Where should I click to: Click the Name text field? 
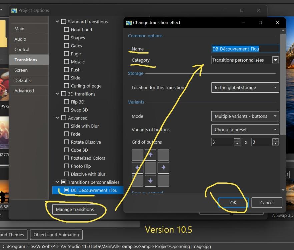point(245,49)
